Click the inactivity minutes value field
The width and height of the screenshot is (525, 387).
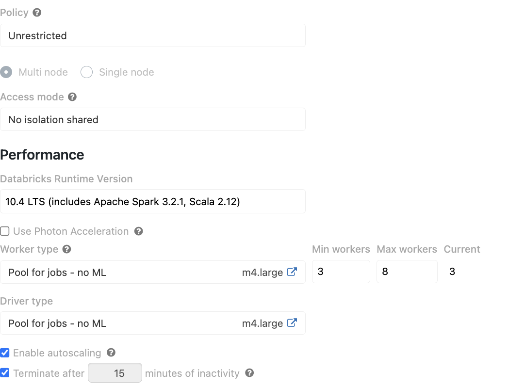115,373
